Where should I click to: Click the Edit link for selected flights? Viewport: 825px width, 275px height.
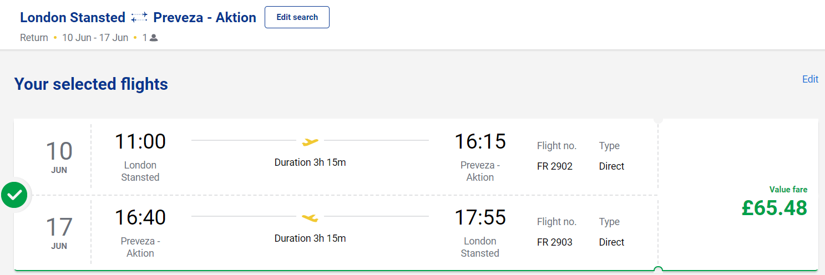click(x=810, y=79)
